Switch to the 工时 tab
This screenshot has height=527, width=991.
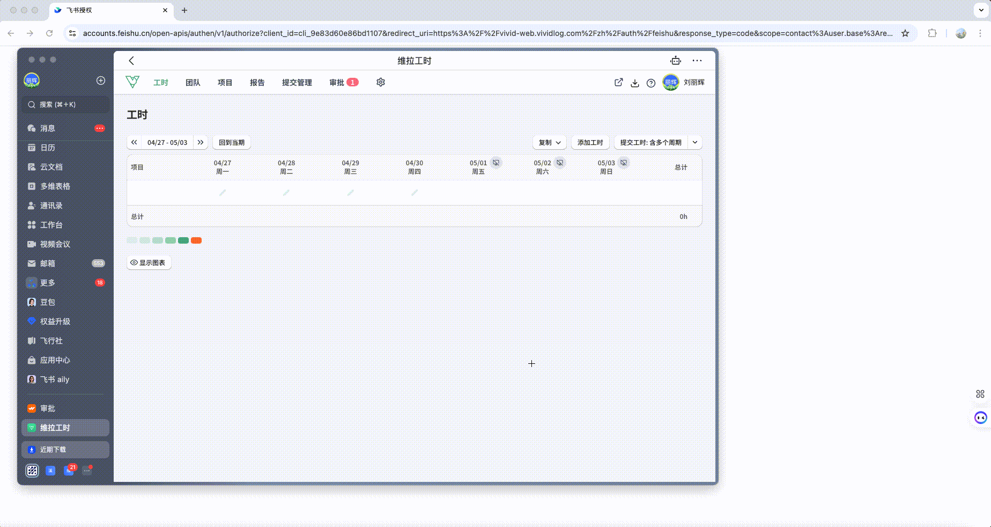coord(161,82)
